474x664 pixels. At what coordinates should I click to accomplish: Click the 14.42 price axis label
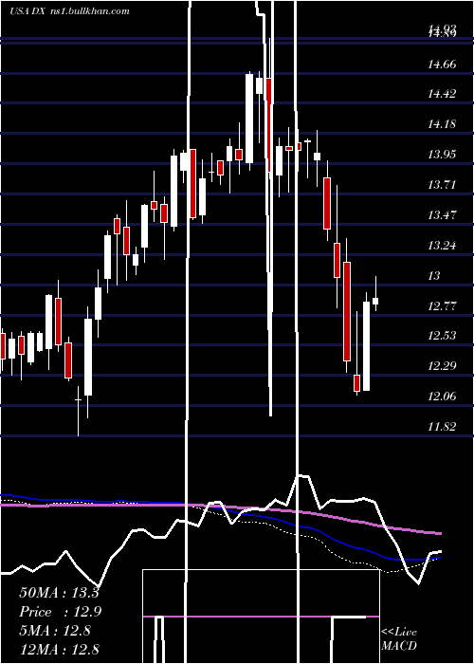[442, 94]
